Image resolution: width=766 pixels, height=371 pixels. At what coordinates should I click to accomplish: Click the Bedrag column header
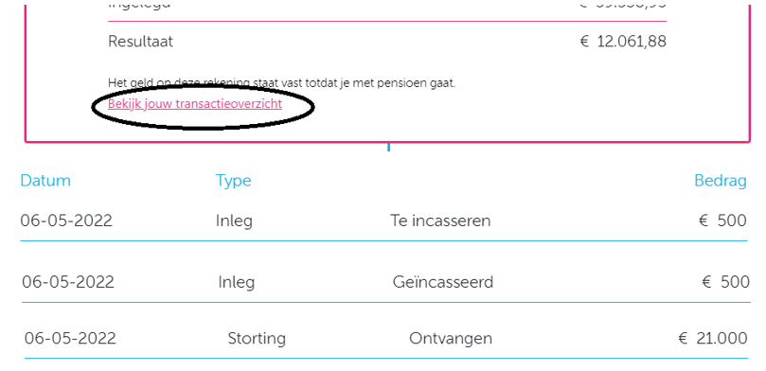coord(721,181)
